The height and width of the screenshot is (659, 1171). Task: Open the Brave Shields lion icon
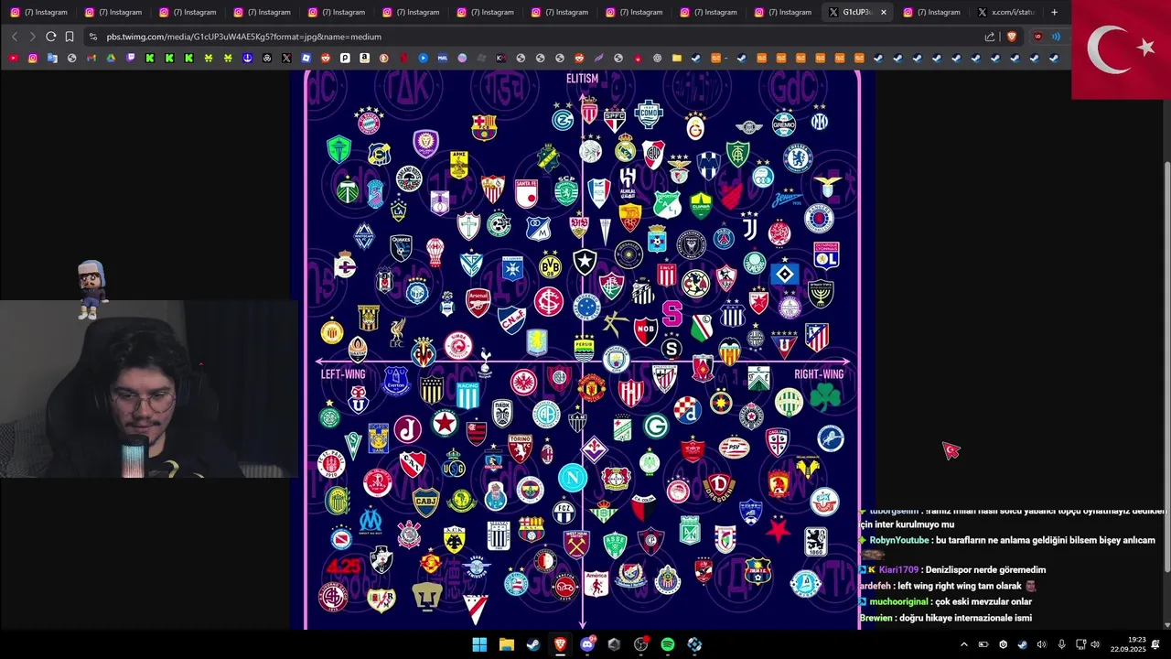1012,37
